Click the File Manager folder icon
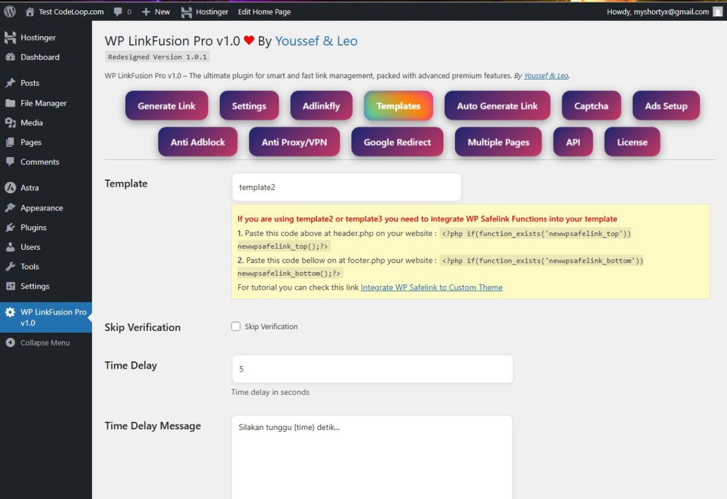 pyautogui.click(x=10, y=103)
